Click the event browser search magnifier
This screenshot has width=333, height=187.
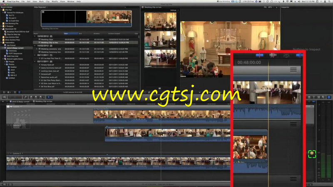(x=125, y=7)
